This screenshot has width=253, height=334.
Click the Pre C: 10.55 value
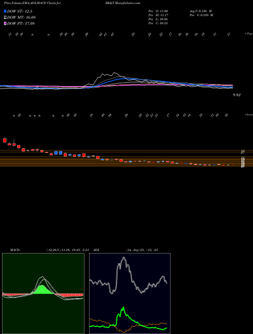coord(159,23)
